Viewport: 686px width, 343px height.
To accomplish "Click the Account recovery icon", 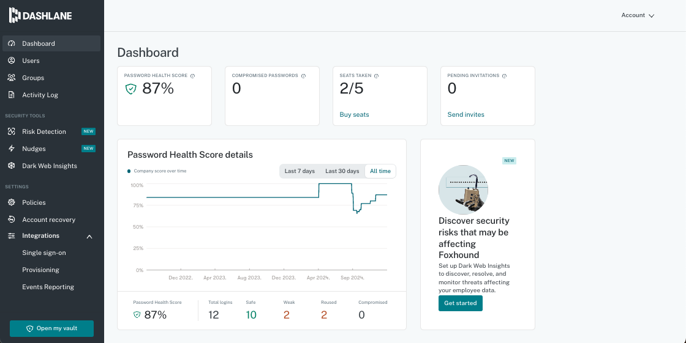I will (11, 219).
